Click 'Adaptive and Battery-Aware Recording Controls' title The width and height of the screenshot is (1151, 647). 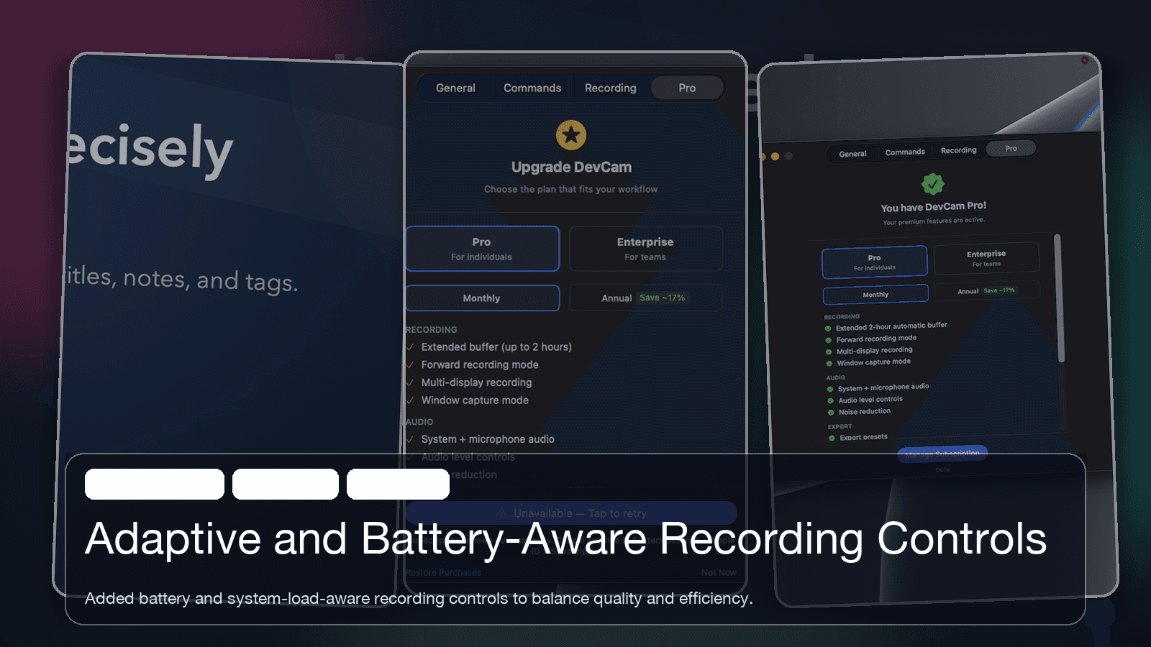coord(565,538)
